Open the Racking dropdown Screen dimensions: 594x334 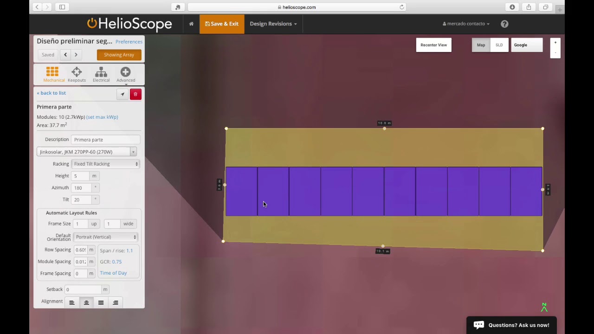pos(105,164)
